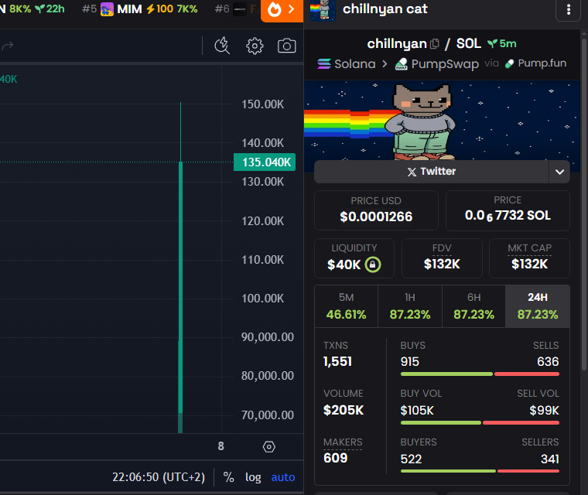The width and height of the screenshot is (588, 495).
Task: Click the SELLERS 341 count
Action: click(x=550, y=459)
